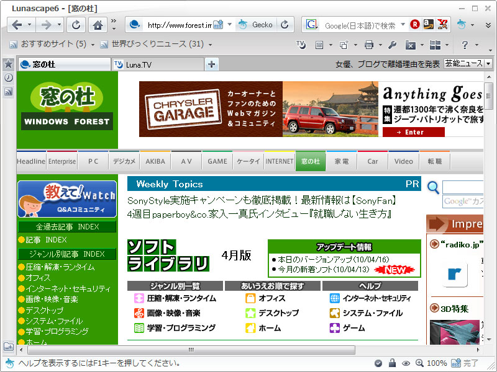Screen dimensions: 497x372
Task: Open the RSS feed sidebar icon
Action: pos(8,91)
